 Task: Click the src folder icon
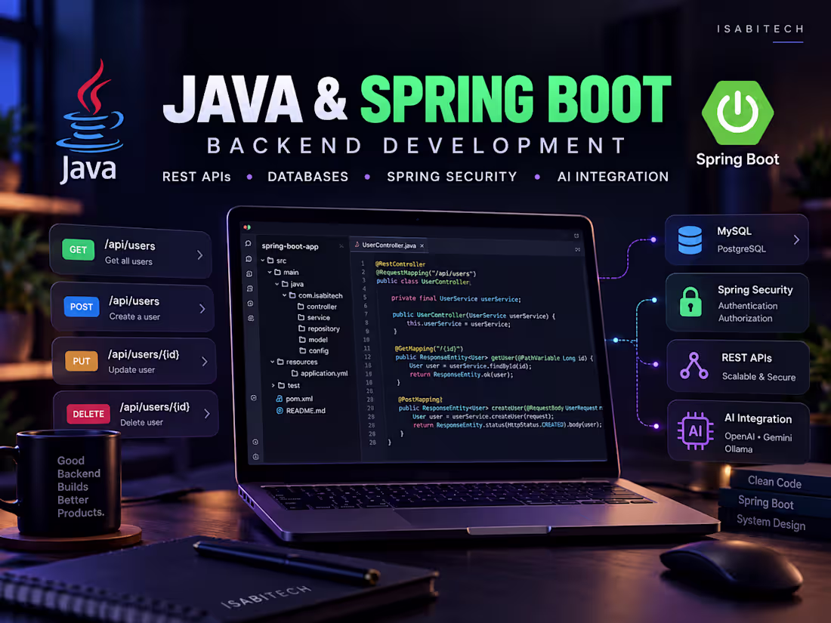270,260
